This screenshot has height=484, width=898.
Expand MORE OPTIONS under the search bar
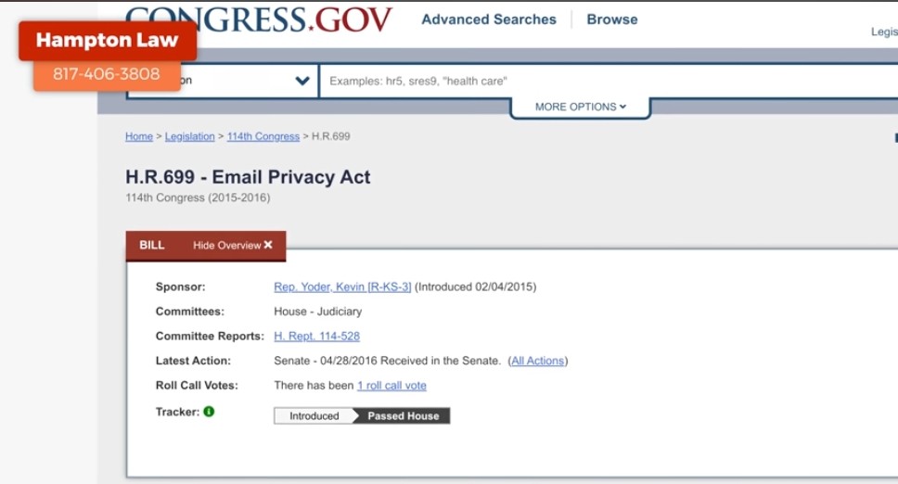click(580, 108)
